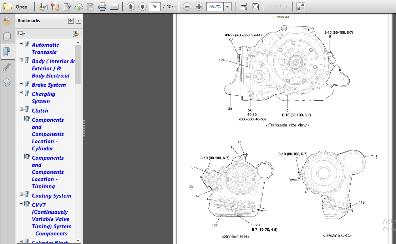The width and height of the screenshot is (396, 244).
Task: Click bookmarks scrollbar up arrow
Action: (78, 43)
